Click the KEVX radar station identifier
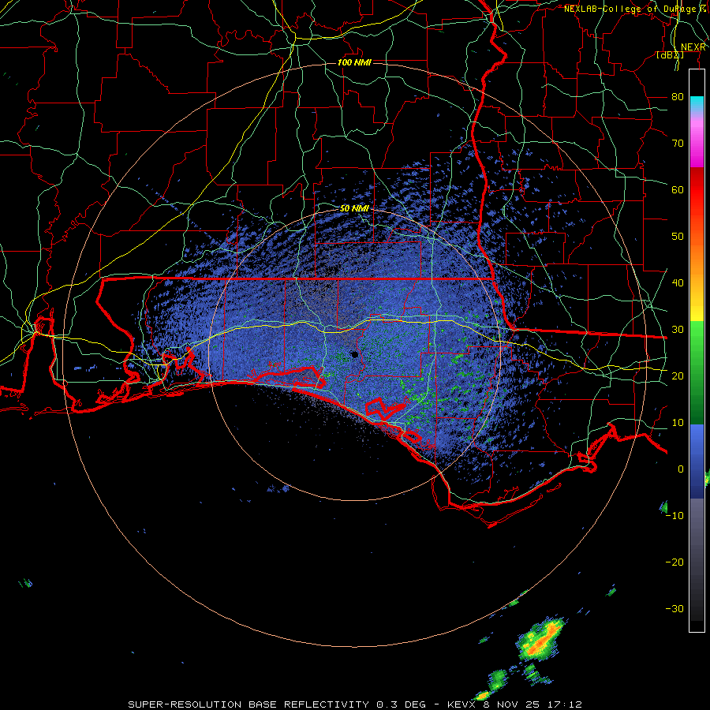Screen dimensions: 710x710 (462, 704)
